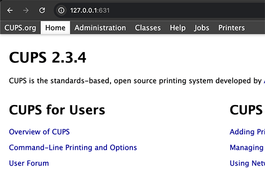265x170 pixels.
Task: Click the CUPS 2.3.4 heading
Action: tap(47, 57)
